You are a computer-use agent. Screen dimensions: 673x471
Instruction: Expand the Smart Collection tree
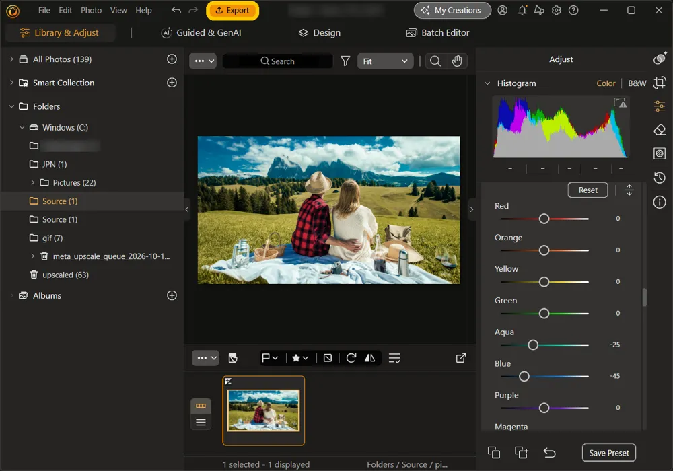(11, 83)
